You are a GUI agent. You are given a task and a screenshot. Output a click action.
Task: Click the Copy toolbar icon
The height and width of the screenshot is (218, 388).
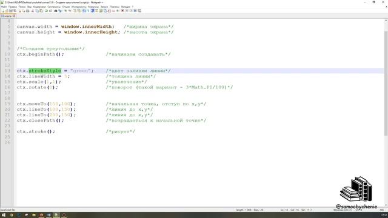click(x=37, y=11)
